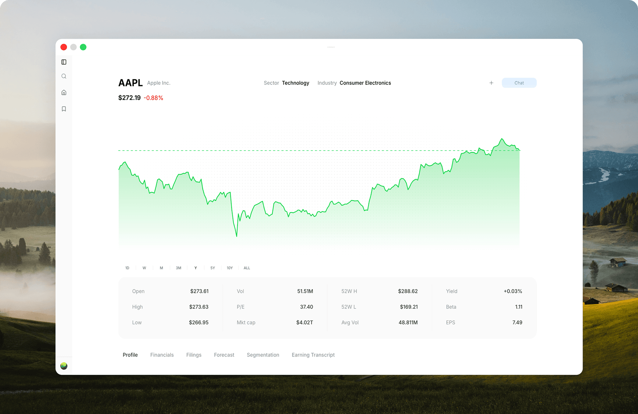Image resolution: width=638 pixels, height=414 pixels.
Task: Click the Consumer Electronics industry link
Action: (365, 83)
